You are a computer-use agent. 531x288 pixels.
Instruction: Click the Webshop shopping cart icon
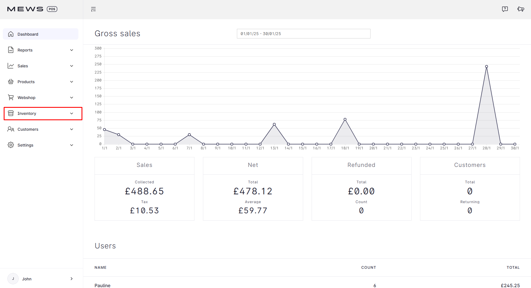point(11,97)
